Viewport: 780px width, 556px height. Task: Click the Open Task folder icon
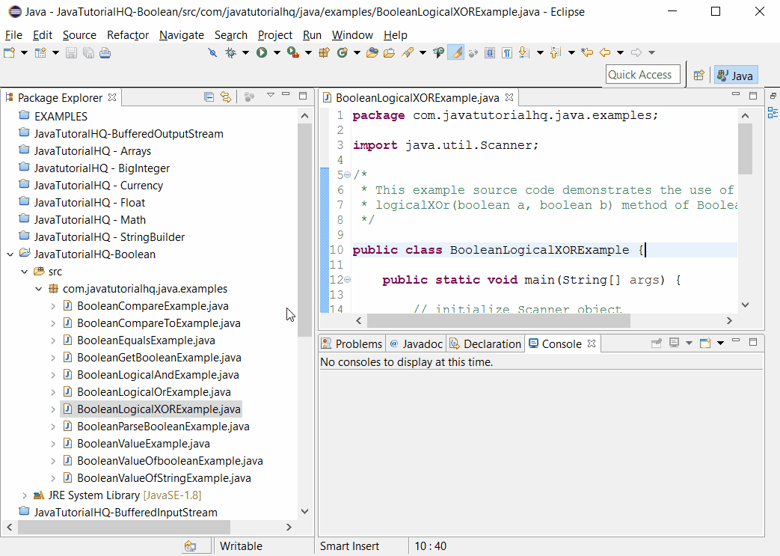pyautogui.click(x=389, y=52)
